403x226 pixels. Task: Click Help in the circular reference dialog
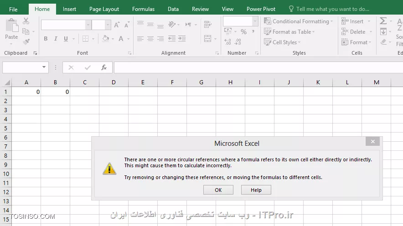pyautogui.click(x=256, y=190)
